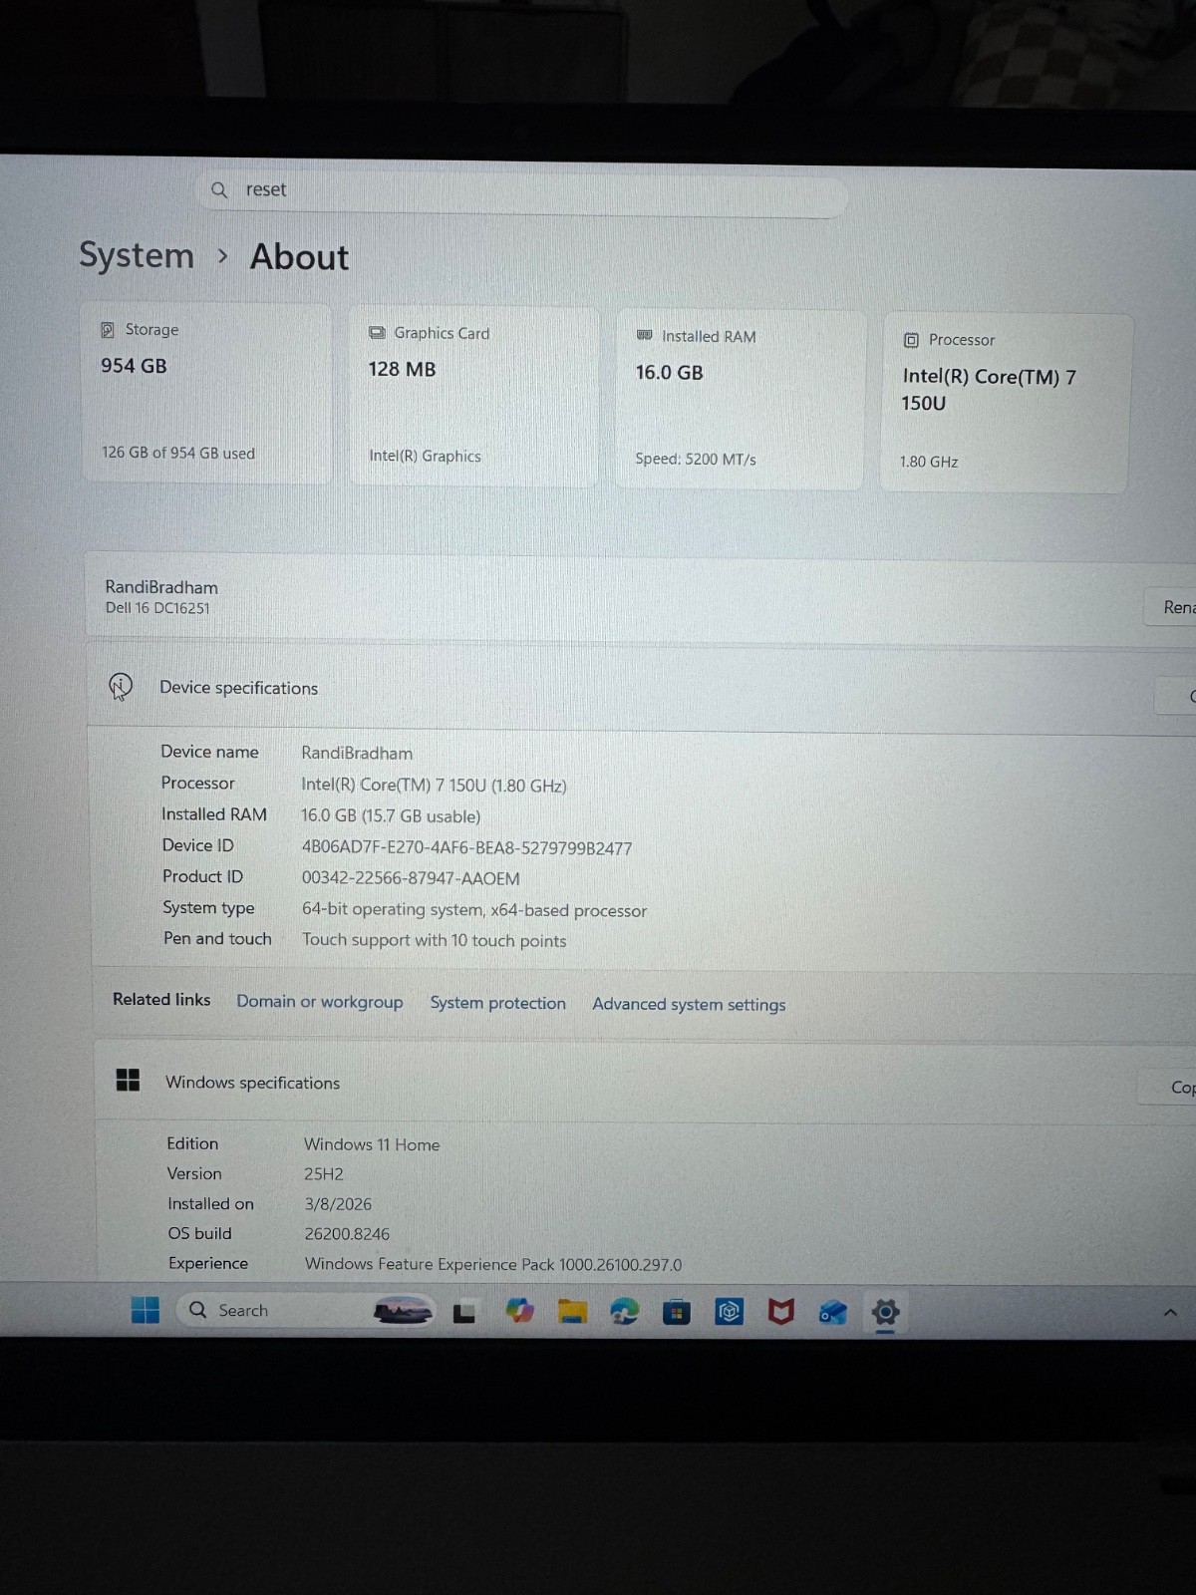Viewport: 1196px width, 1595px height.
Task: Click 'Intel(R) Graphics' text in card
Action: (425, 456)
